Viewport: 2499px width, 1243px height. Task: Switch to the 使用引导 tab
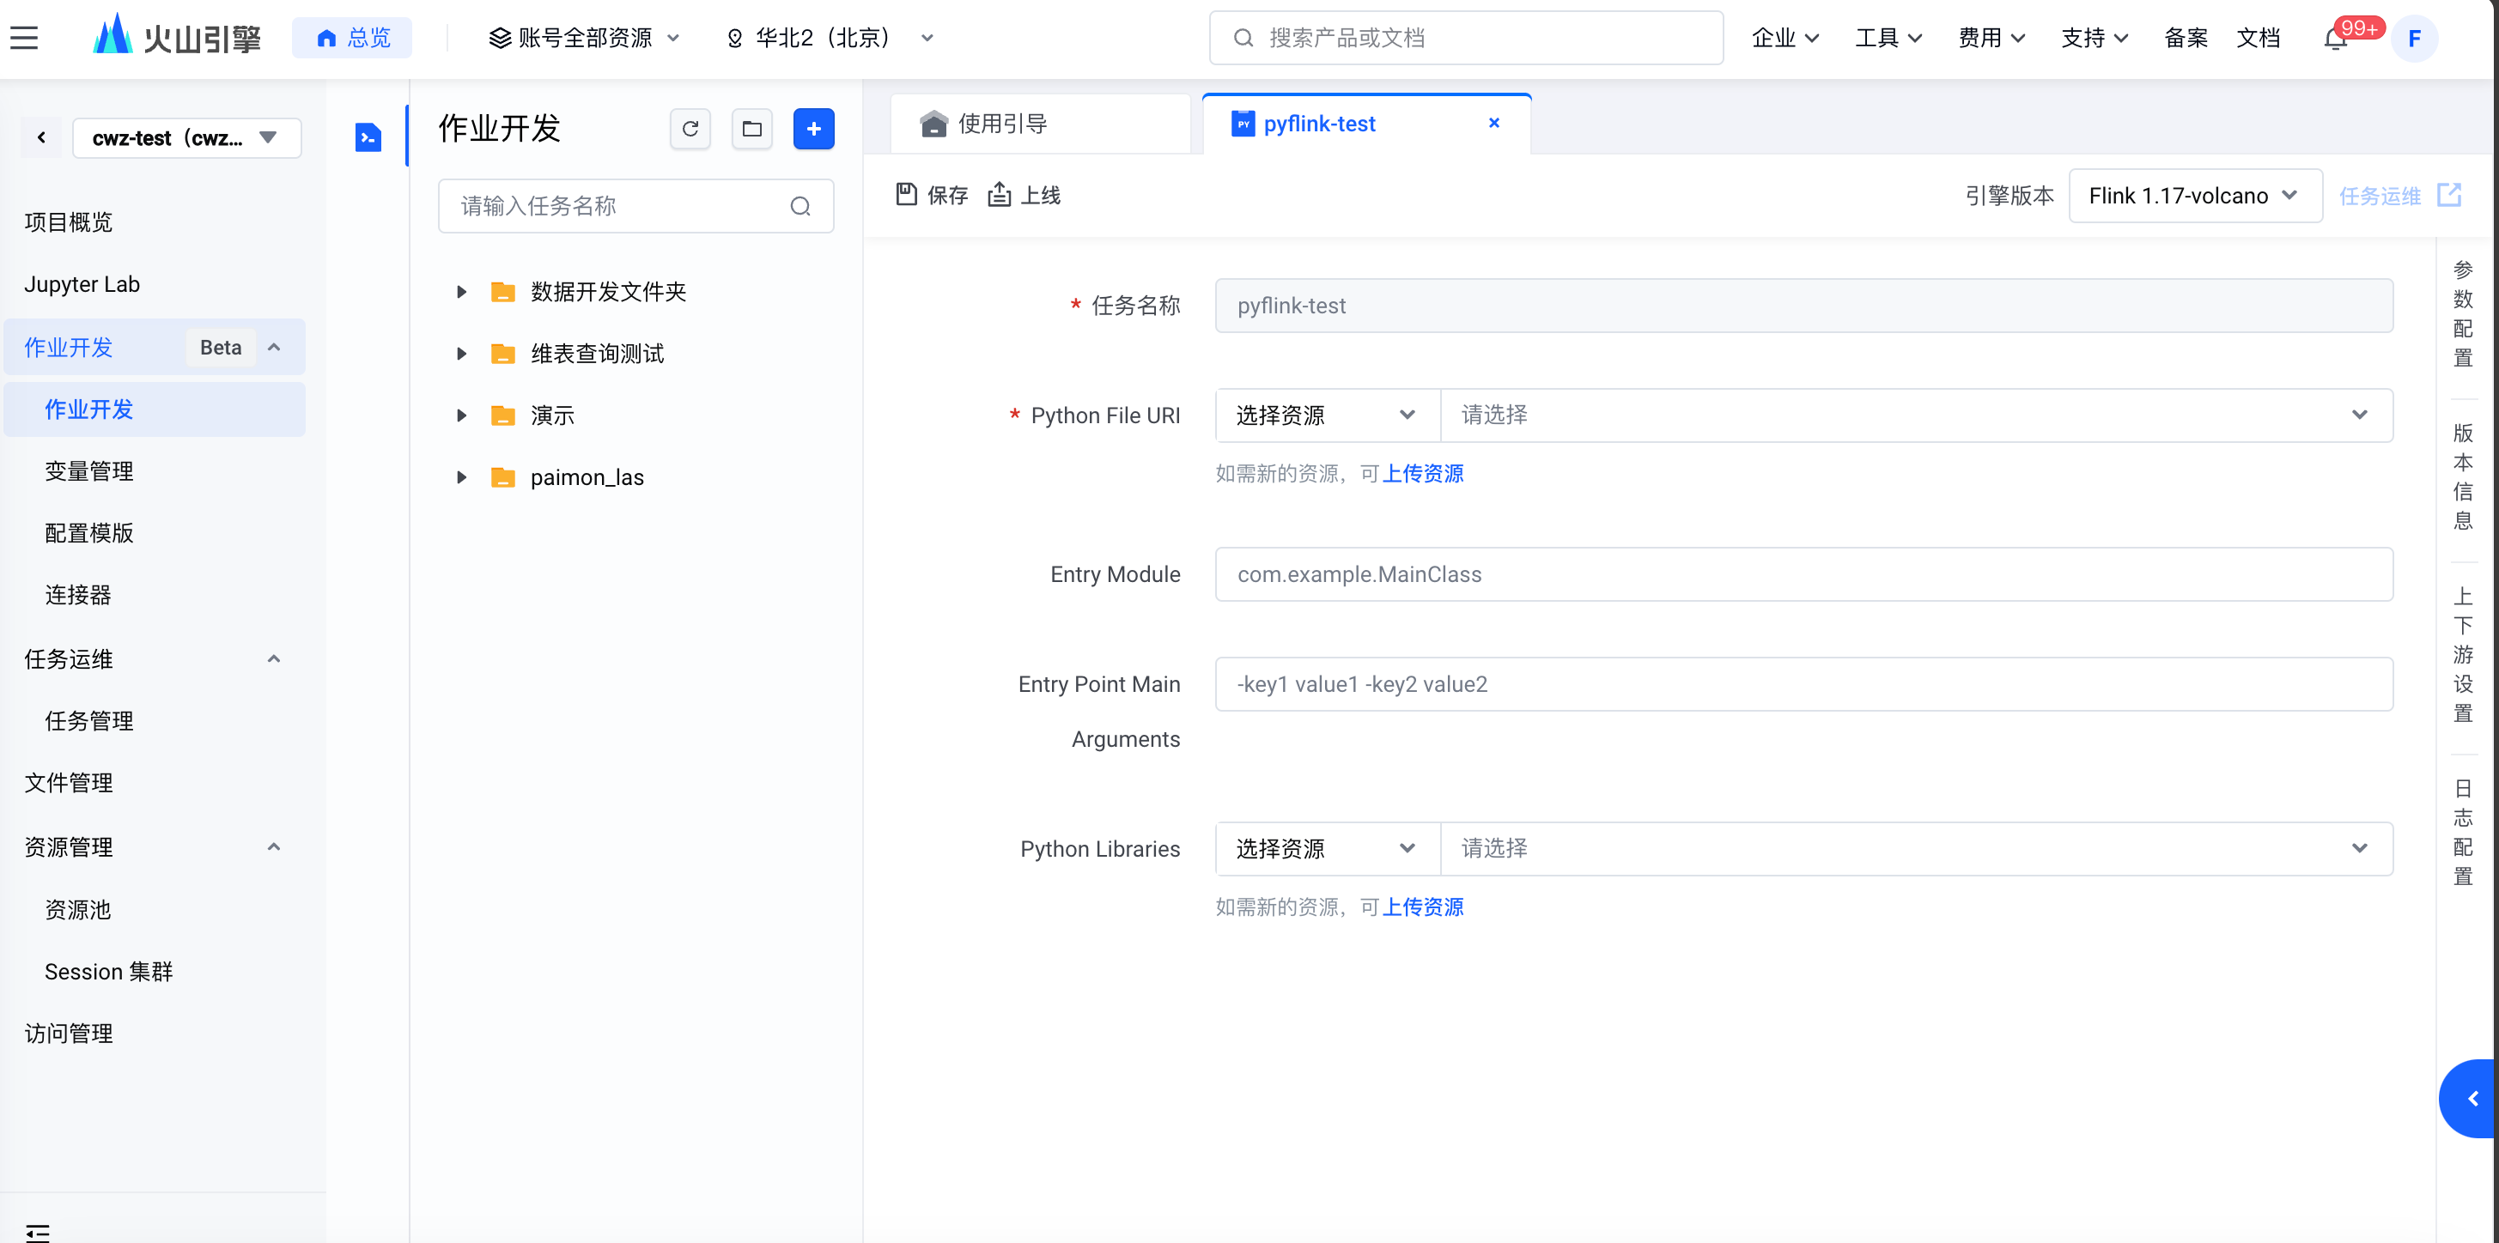tap(1040, 124)
